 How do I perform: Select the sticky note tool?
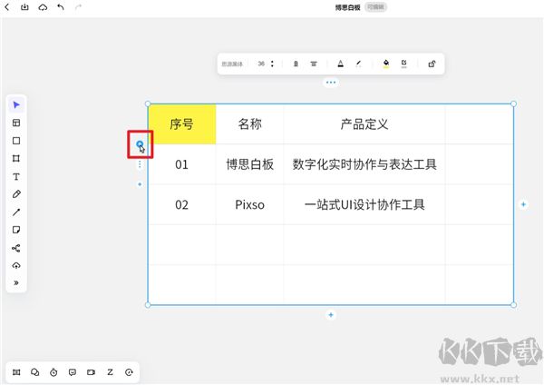16,230
